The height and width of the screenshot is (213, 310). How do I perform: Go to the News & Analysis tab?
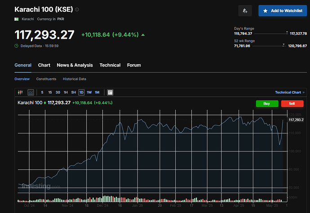pos(75,65)
